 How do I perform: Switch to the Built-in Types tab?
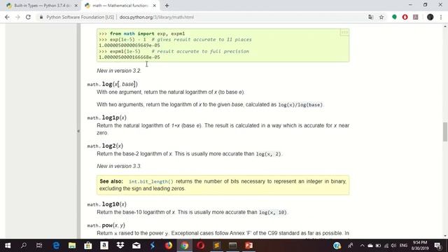pos(42,6)
